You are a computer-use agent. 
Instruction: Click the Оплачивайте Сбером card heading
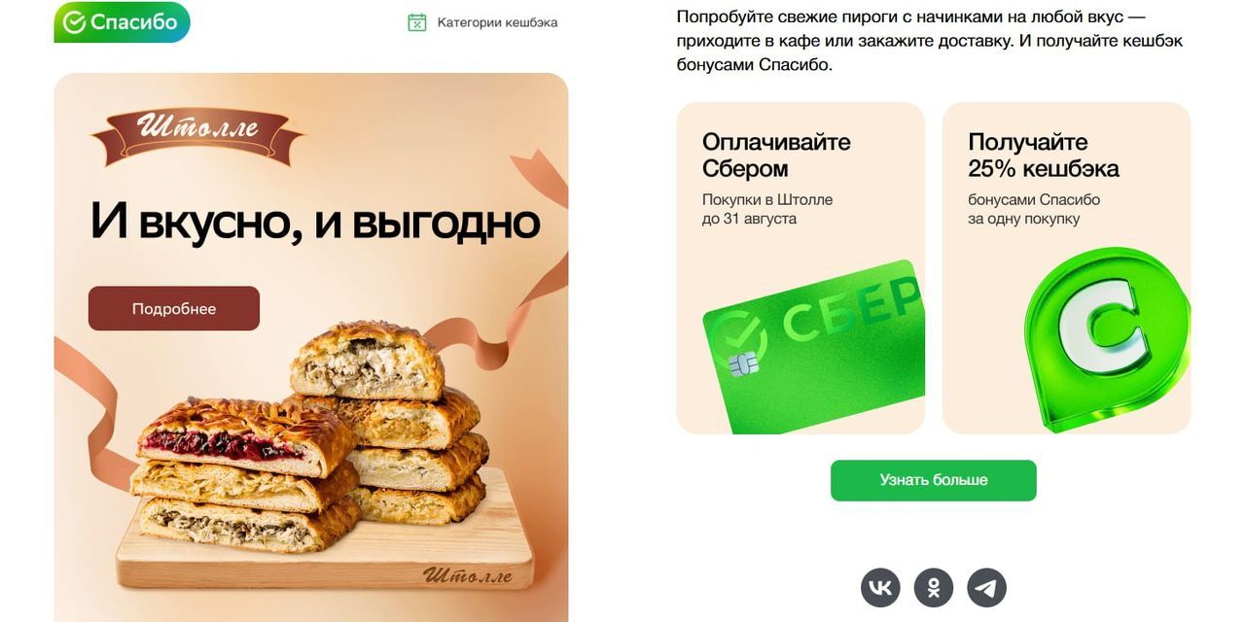point(776,155)
